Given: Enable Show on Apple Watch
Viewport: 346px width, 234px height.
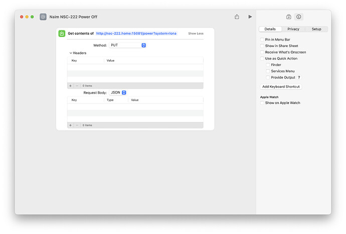Looking at the screenshot, I should 262,103.
